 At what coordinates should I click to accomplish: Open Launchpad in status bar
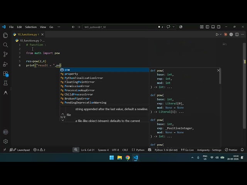point(20,150)
